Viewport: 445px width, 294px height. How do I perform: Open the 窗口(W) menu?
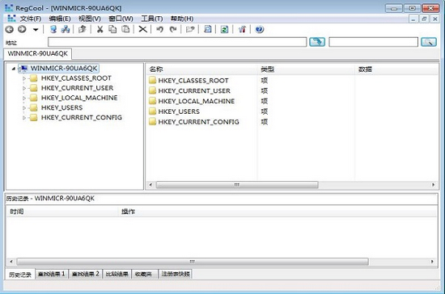coord(121,19)
